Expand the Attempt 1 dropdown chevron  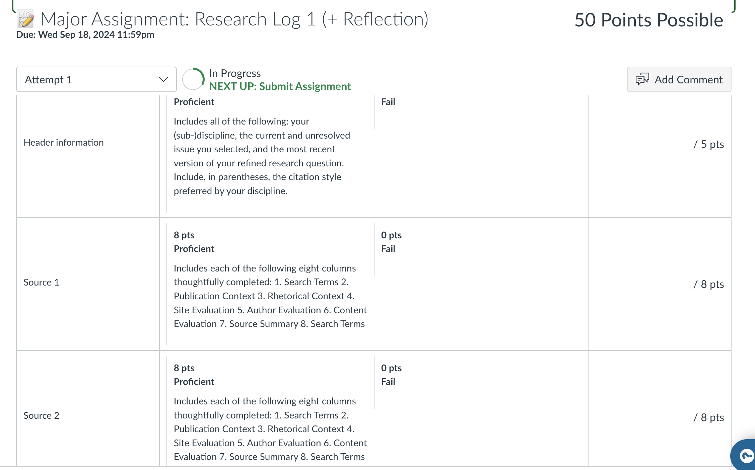point(163,79)
